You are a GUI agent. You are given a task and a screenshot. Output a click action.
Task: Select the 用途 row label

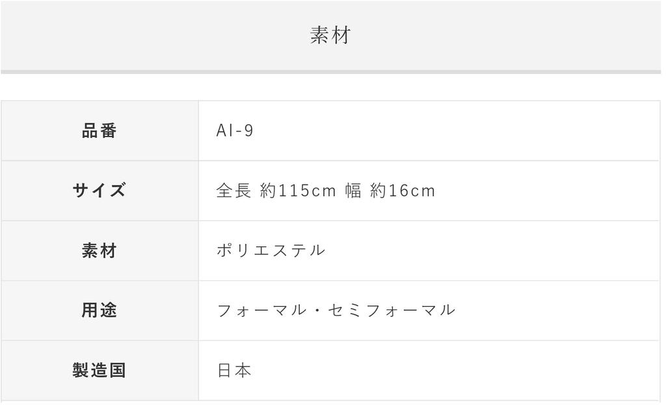pyautogui.click(x=100, y=310)
